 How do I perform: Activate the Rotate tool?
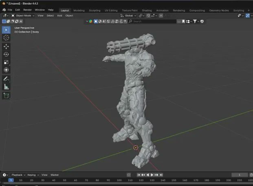(x=6, y=54)
